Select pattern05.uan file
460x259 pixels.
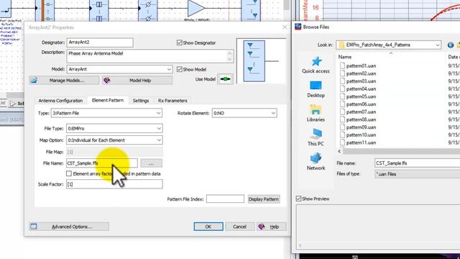tap(361, 96)
